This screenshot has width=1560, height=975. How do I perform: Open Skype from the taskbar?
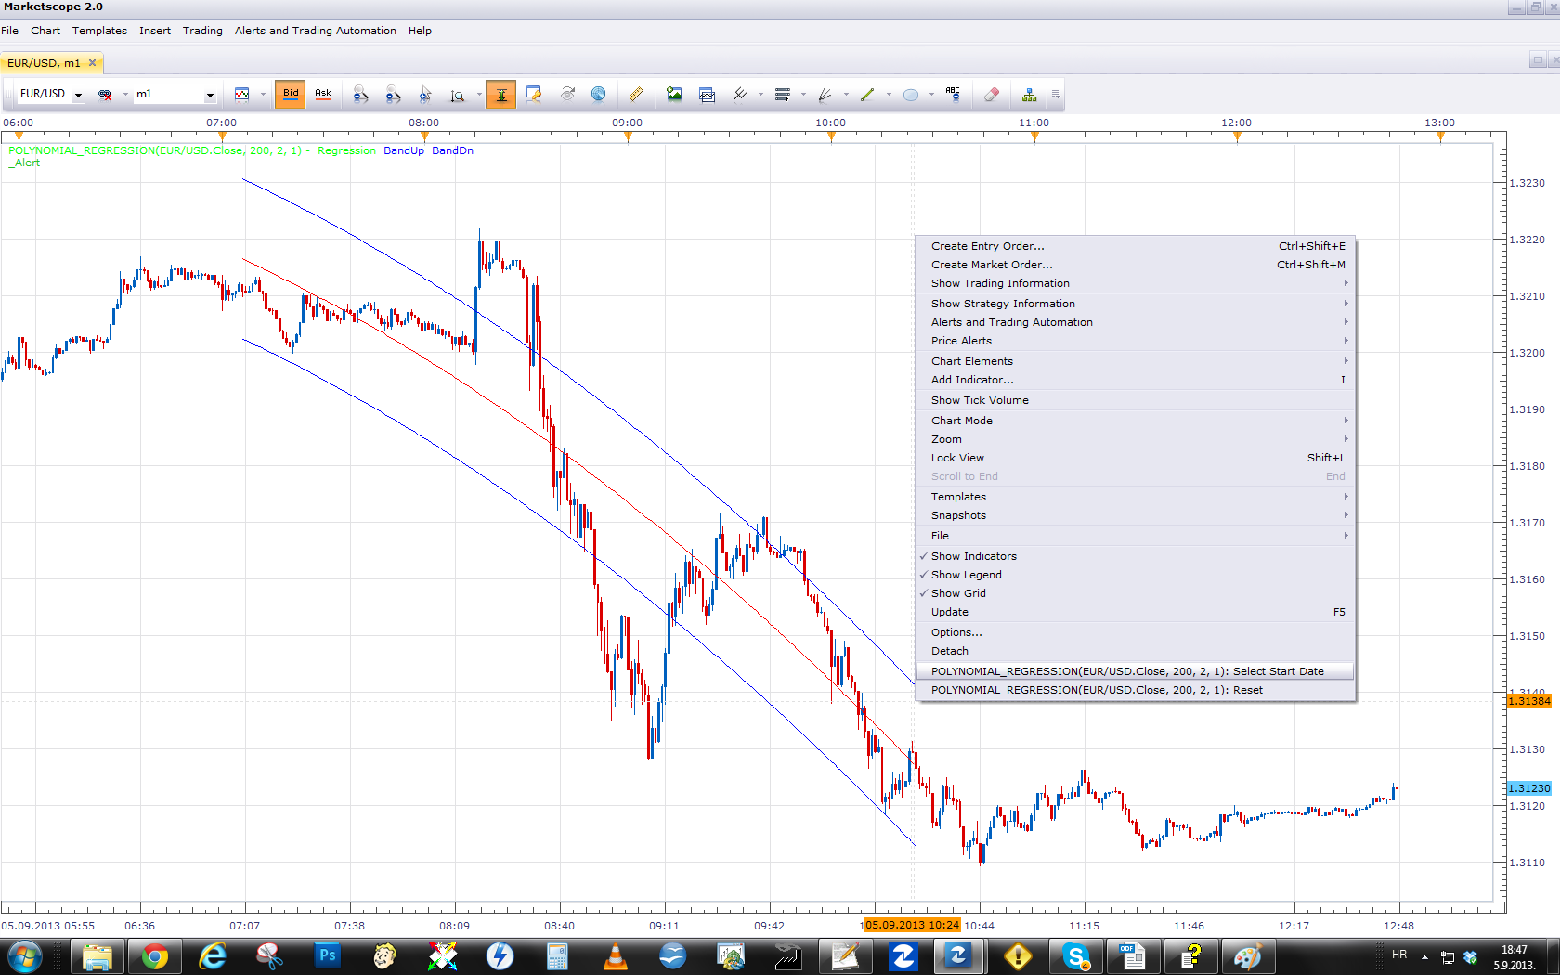1075,956
